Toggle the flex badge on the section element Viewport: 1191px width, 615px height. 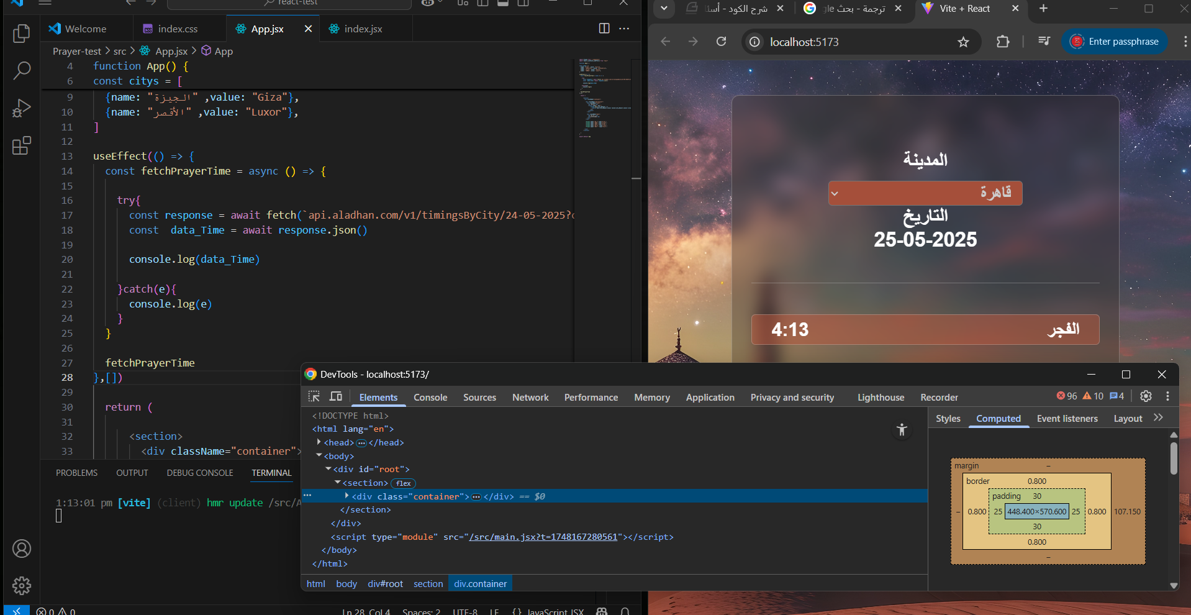pos(404,483)
